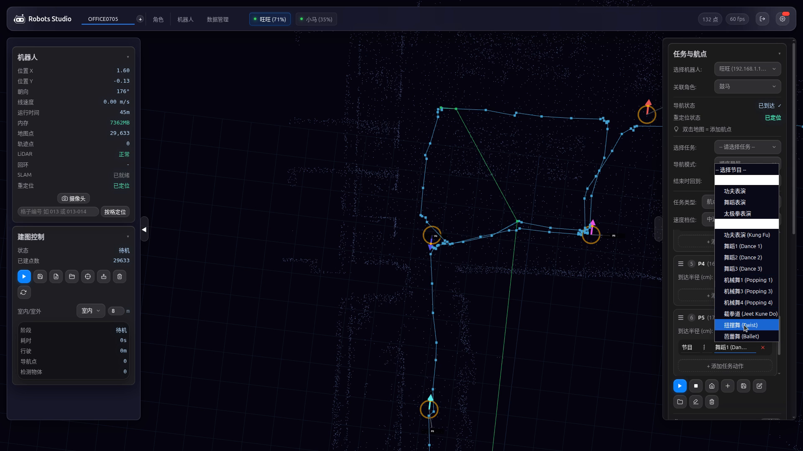Choose 截拳道 (Jeet Kune Do) option
Image resolution: width=803 pixels, height=451 pixels.
pyautogui.click(x=747, y=314)
